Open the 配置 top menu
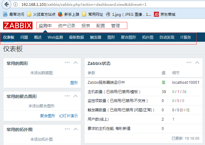Viewport: 205px width, 145px height. [101, 26]
